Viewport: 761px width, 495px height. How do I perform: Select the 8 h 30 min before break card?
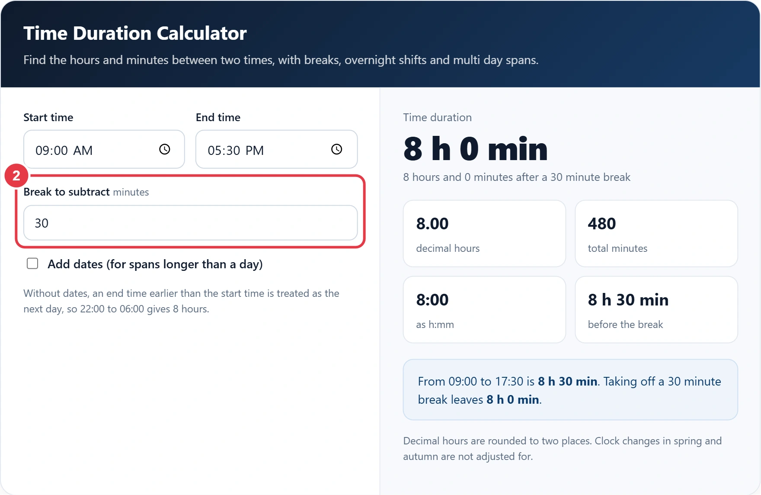[x=656, y=310]
